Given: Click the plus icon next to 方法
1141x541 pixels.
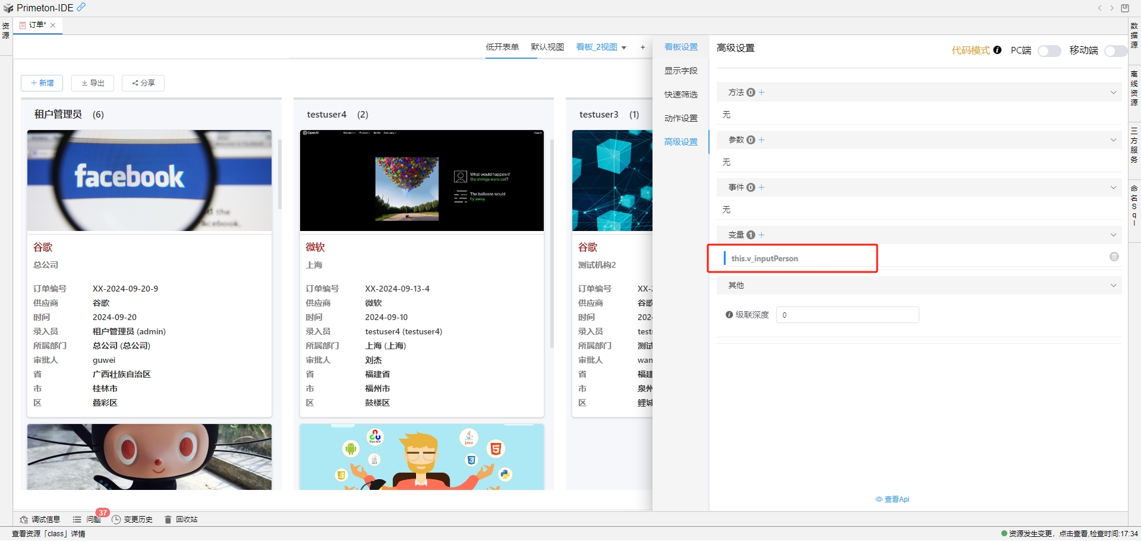Looking at the screenshot, I should (x=762, y=93).
